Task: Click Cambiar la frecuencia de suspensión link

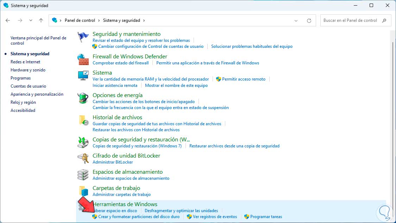Action: click(161, 108)
